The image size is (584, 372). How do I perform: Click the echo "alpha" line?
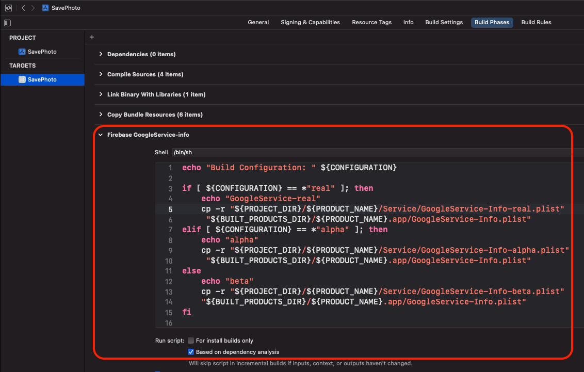tap(230, 240)
